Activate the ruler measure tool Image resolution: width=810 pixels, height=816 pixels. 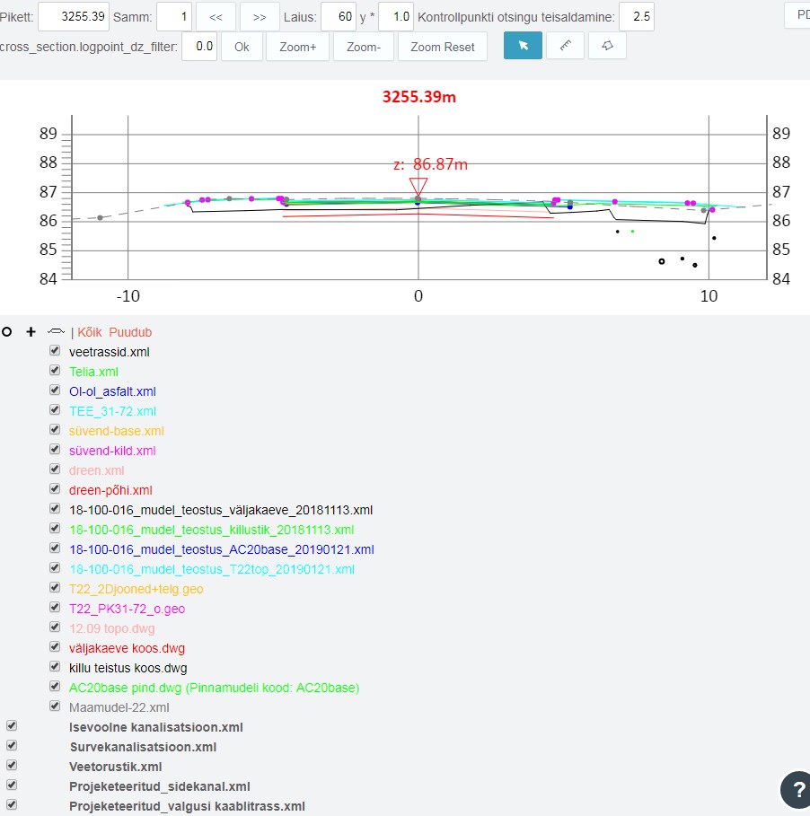coord(565,46)
